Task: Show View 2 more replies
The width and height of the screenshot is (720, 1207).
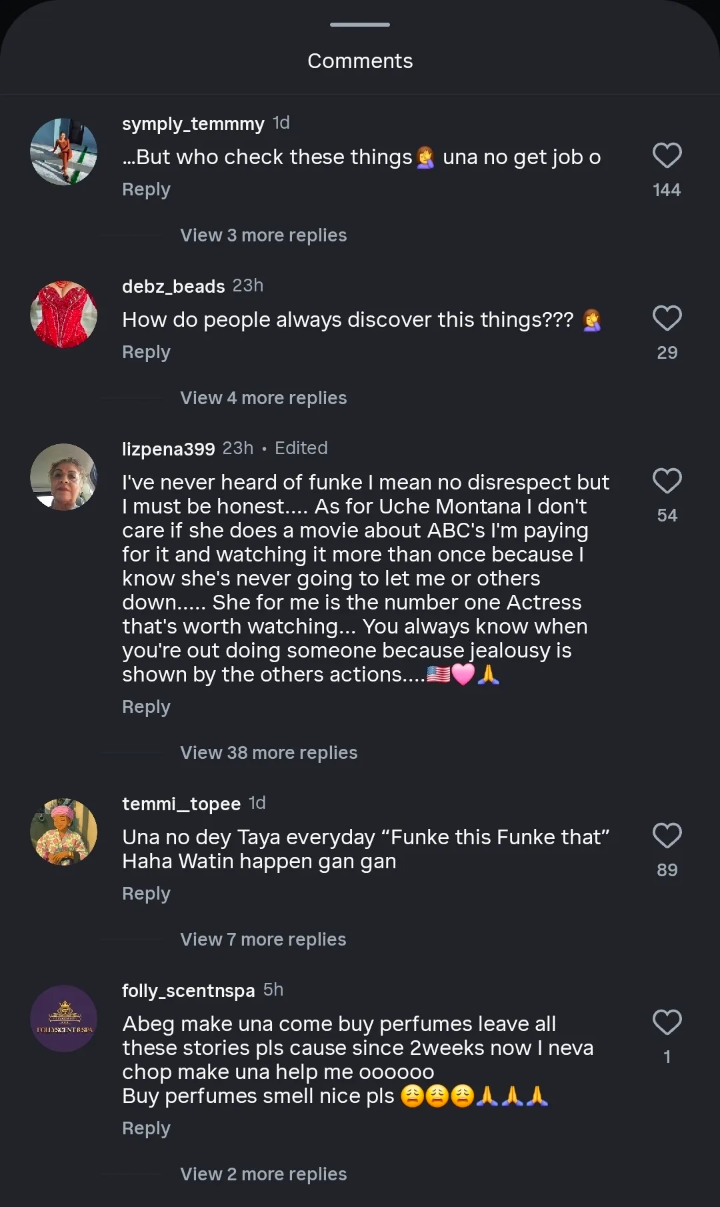Action: (x=263, y=1174)
